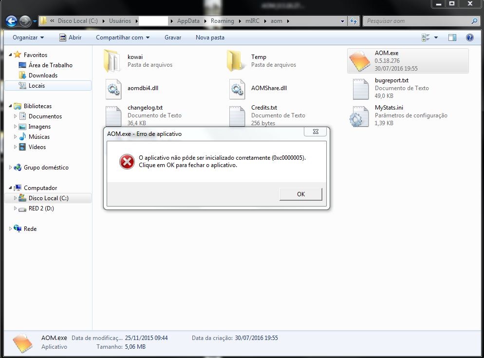
Task: Click the Documentos library icon
Action: 22,116
